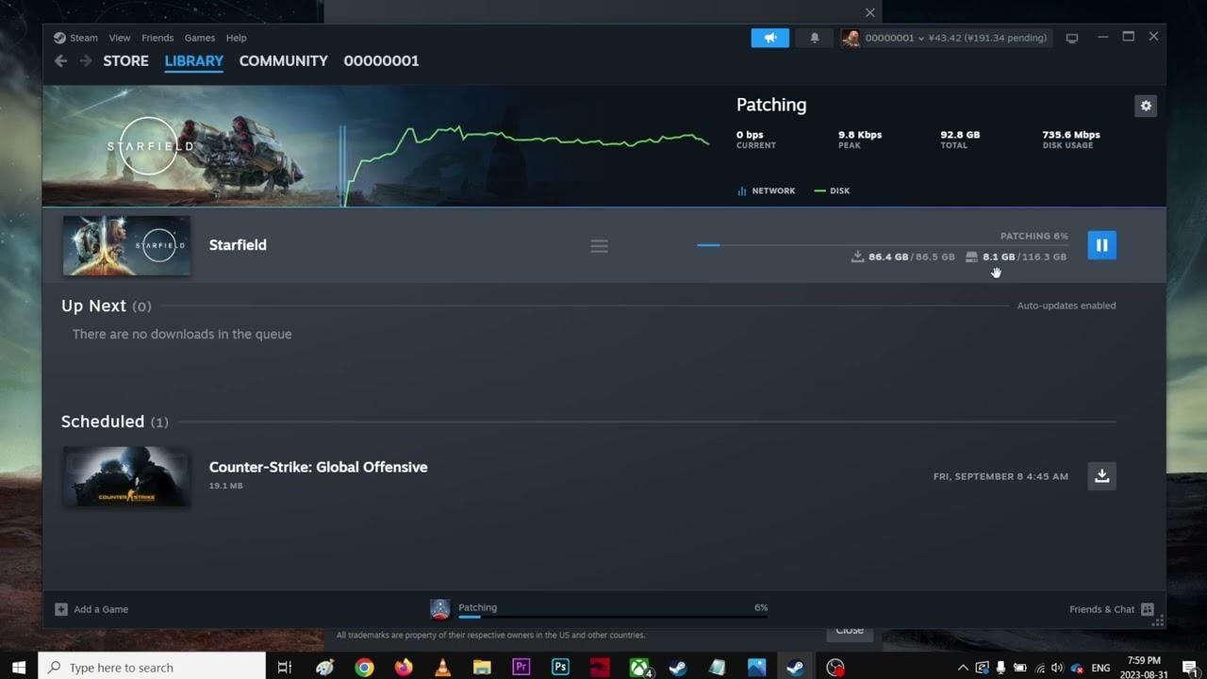Click the 9.8 Kbps peak value

coord(860,135)
